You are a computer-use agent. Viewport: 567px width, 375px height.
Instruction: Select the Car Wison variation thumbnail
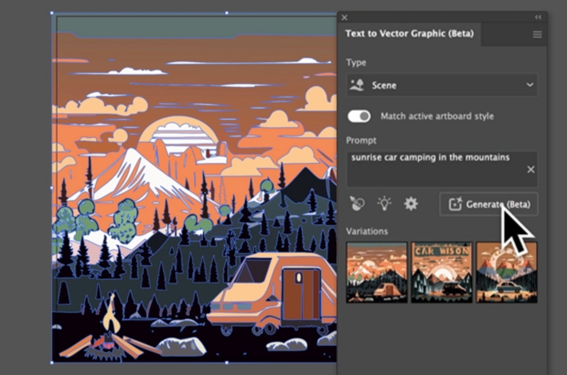point(442,272)
